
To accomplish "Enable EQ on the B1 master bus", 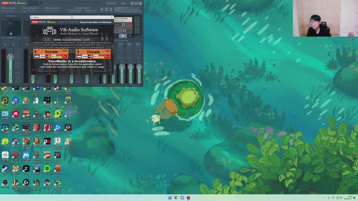I will click(x=129, y=54).
